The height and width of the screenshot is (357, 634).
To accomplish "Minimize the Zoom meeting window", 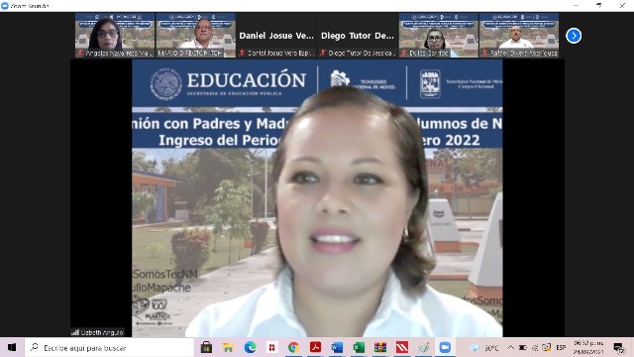I will 576,6.
